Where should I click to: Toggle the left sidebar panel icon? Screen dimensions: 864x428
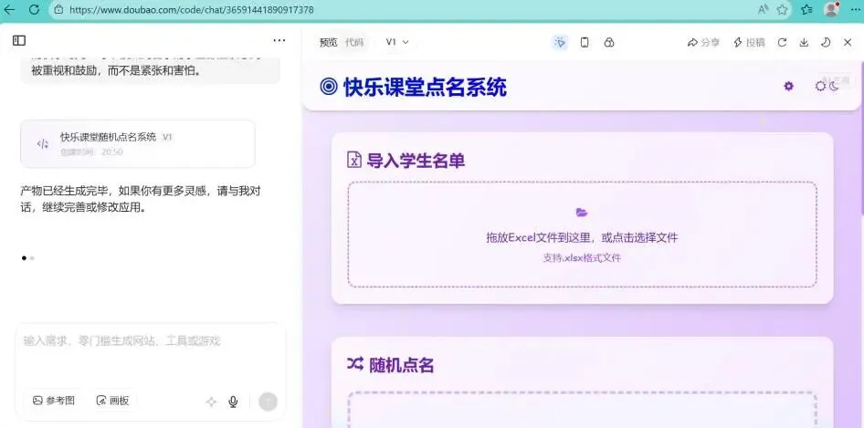[x=19, y=40]
